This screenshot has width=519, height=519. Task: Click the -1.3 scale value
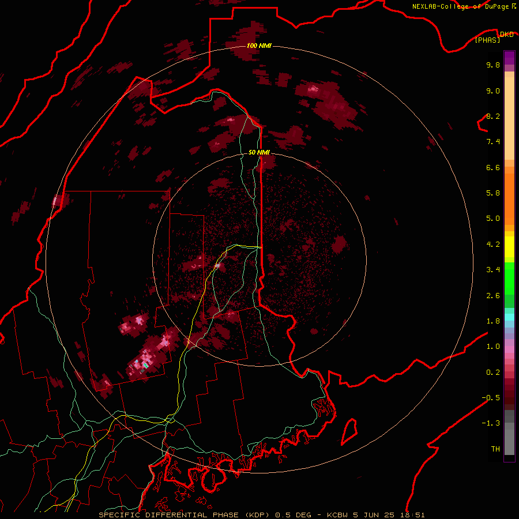click(x=491, y=423)
